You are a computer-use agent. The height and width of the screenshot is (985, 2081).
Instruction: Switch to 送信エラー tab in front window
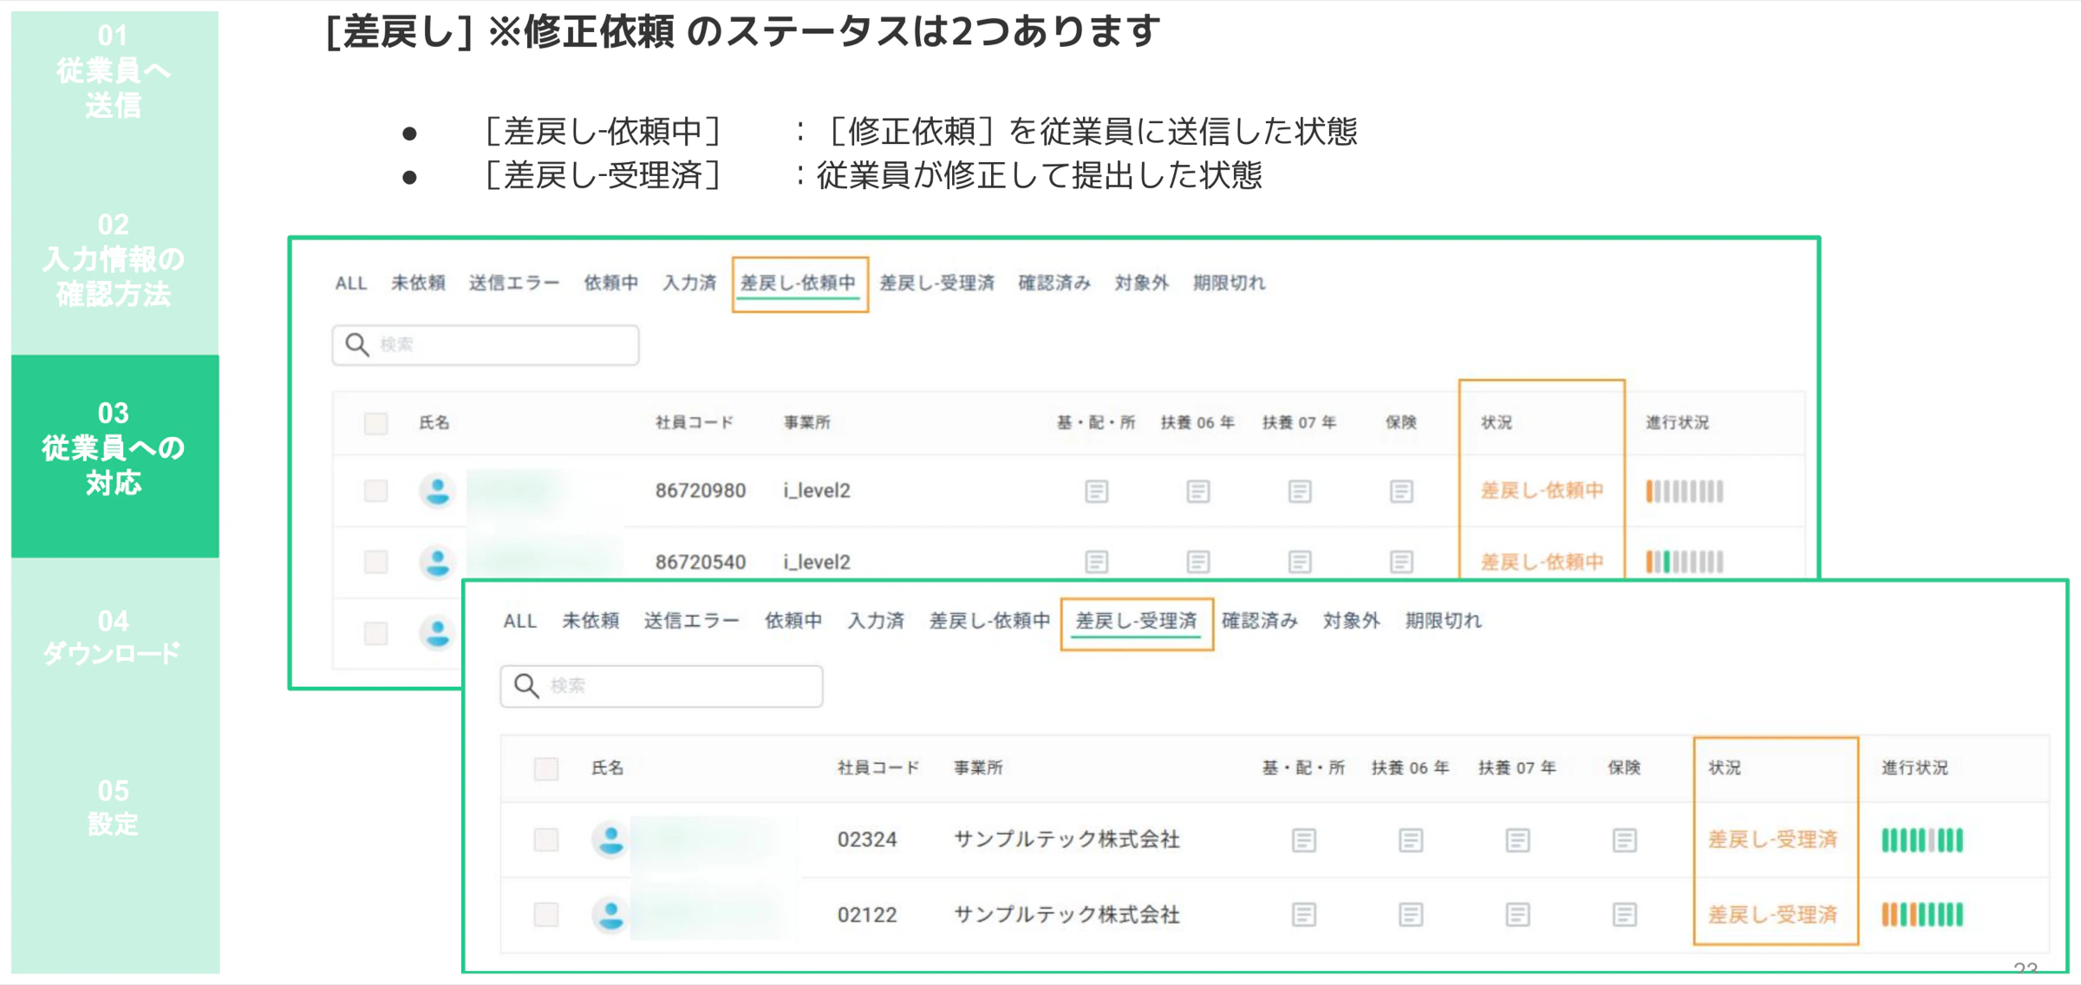coord(691,621)
